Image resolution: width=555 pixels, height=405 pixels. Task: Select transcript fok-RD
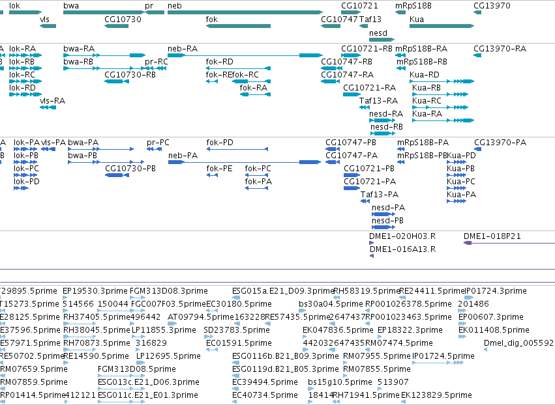(x=219, y=61)
